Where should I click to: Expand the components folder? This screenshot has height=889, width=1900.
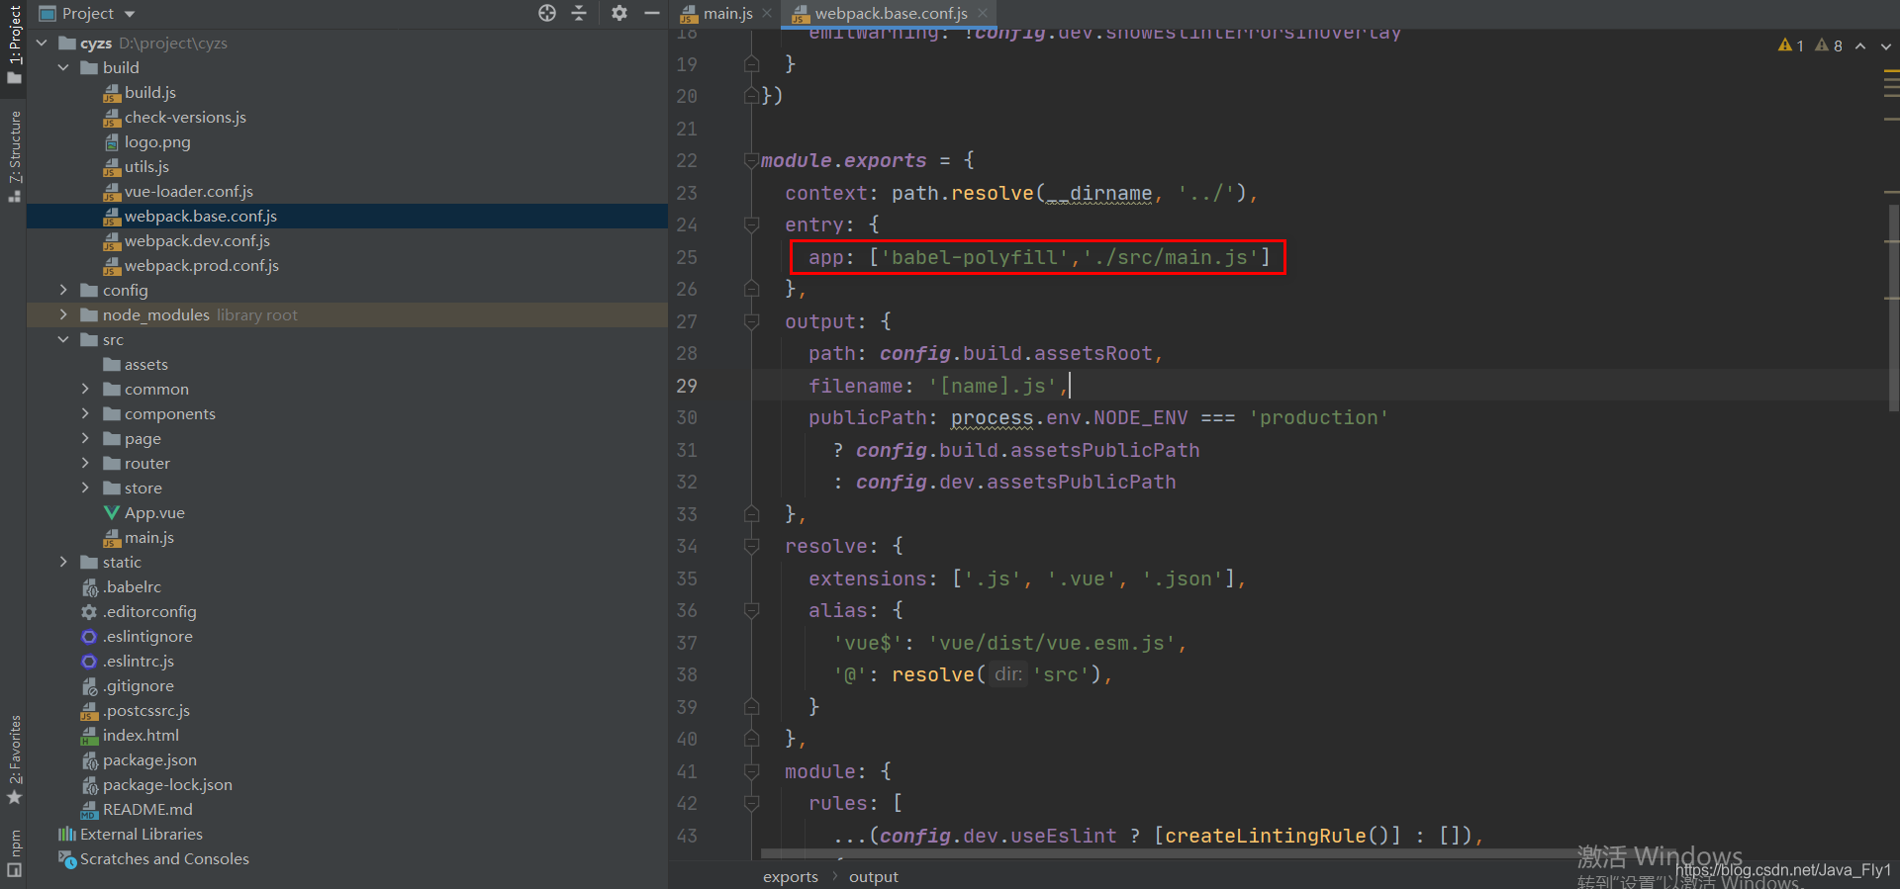coord(85,413)
